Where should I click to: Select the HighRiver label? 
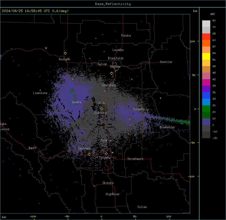pos(113,194)
